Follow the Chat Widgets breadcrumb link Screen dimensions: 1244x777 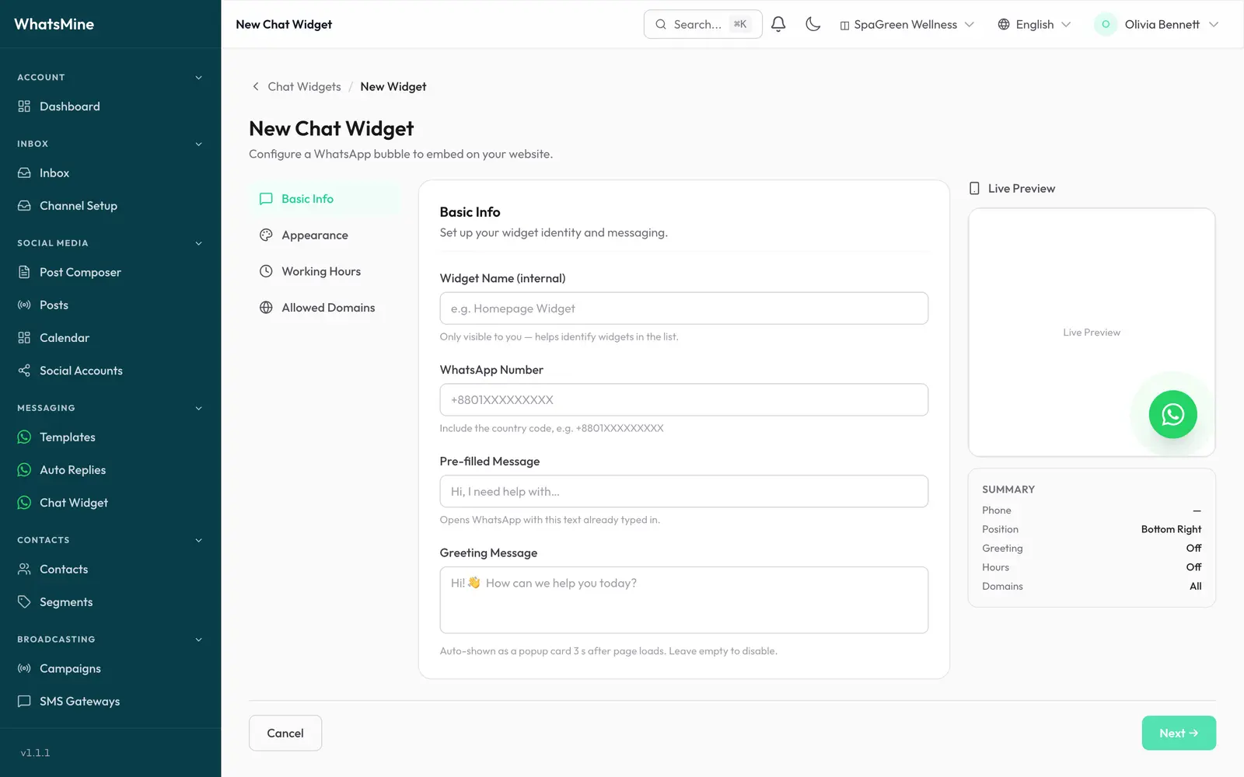[304, 87]
